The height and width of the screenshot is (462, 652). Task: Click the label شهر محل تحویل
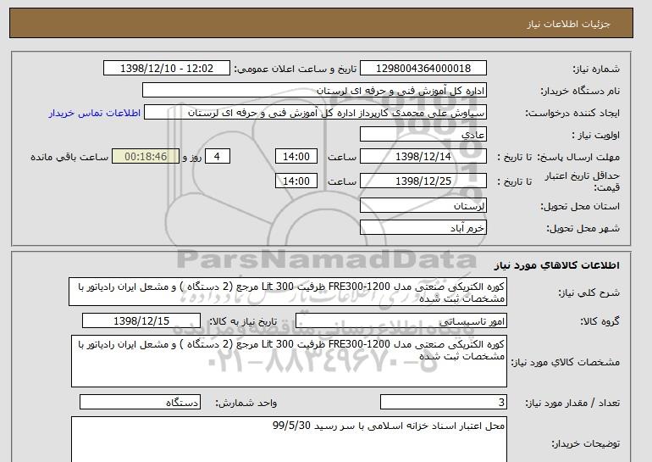coord(583,228)
